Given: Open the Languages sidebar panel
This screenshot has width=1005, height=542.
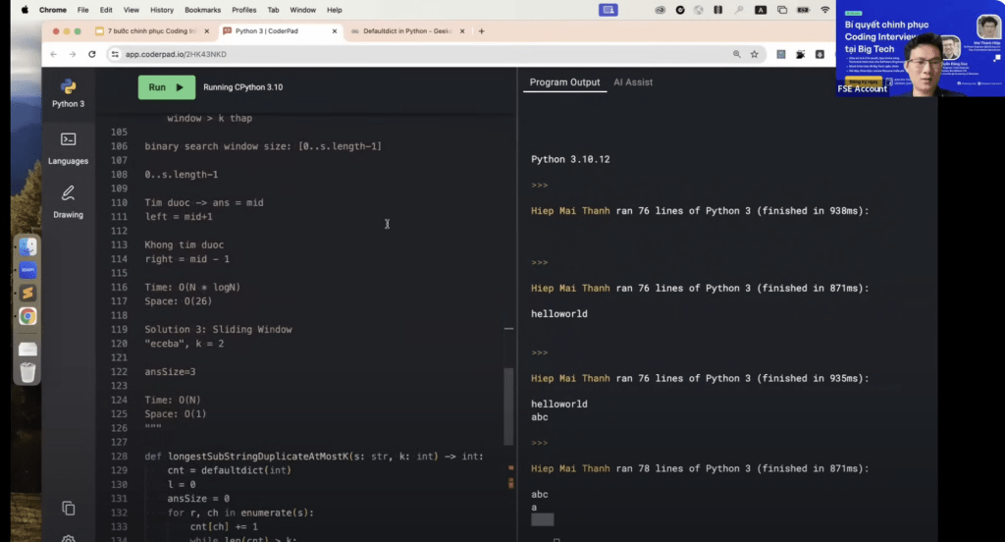Looking at the screenshot, I should 68,149.
